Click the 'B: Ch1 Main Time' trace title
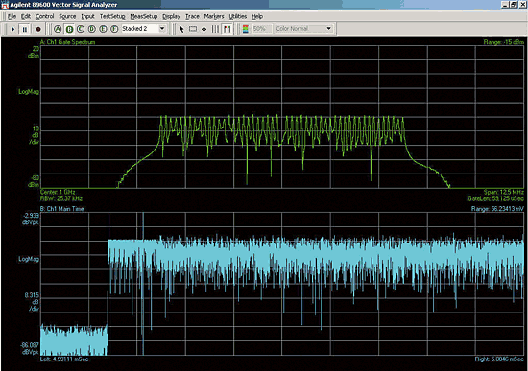 (x=61, y=209)
